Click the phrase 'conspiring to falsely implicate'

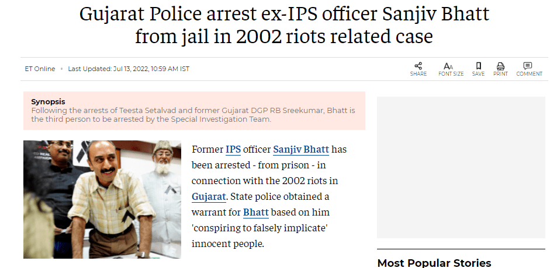click(260, 228)
